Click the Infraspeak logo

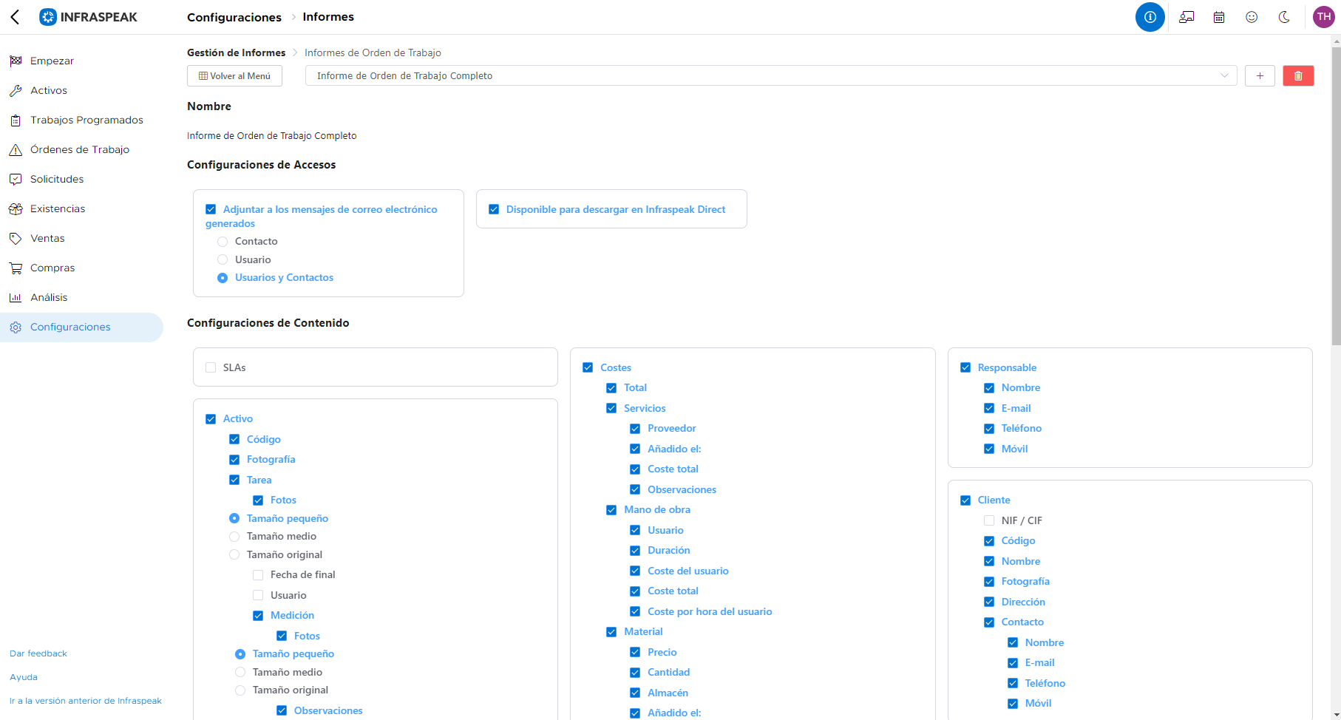pyautogui.click(x=89, y=17)
